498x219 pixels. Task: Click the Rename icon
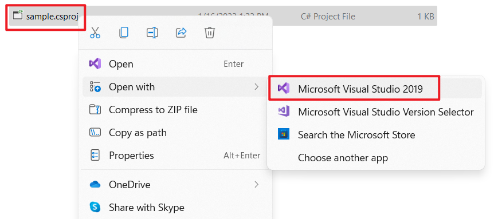(x=152, y=33)
